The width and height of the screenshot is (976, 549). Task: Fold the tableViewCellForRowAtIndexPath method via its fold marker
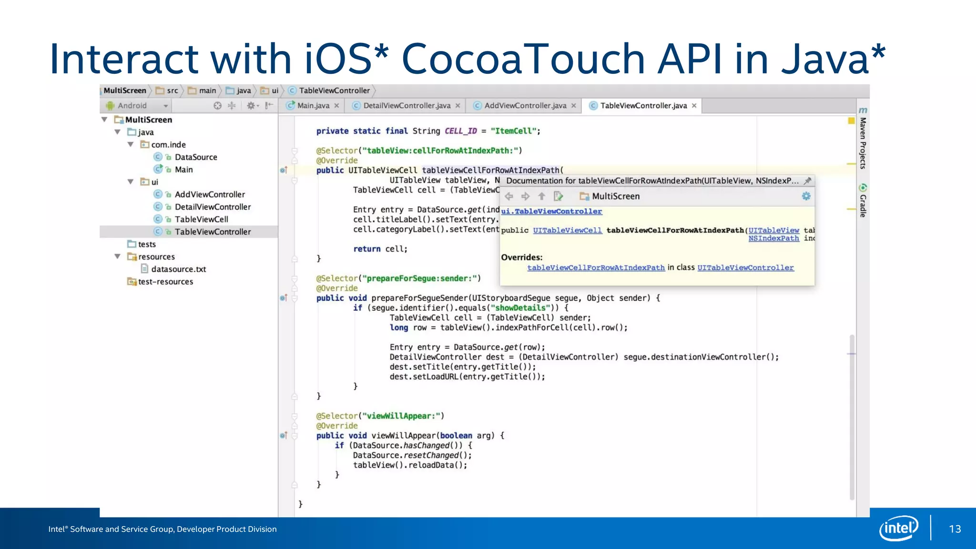click(295, 181)
